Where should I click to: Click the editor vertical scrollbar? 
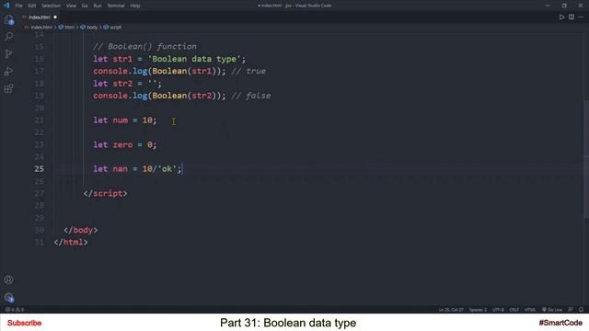click(x=586, y=158)
